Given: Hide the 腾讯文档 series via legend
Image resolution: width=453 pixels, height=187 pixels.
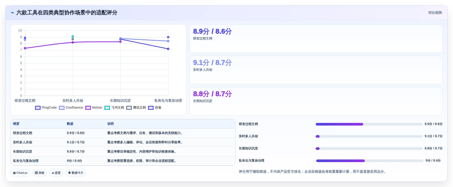Looking at the screenshot, I should coord(129,108).
